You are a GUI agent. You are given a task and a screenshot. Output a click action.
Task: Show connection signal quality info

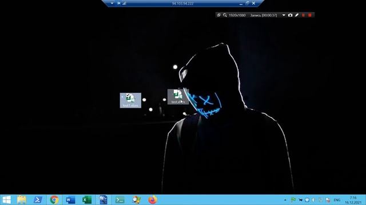(x=124, y=3)
